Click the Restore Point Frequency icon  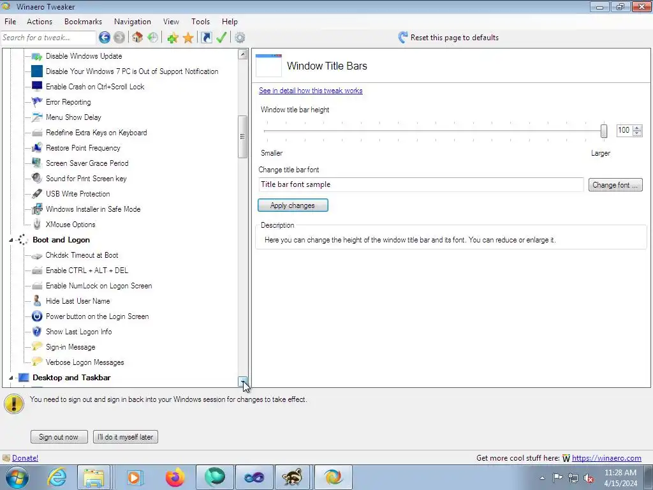click(37, 148)
